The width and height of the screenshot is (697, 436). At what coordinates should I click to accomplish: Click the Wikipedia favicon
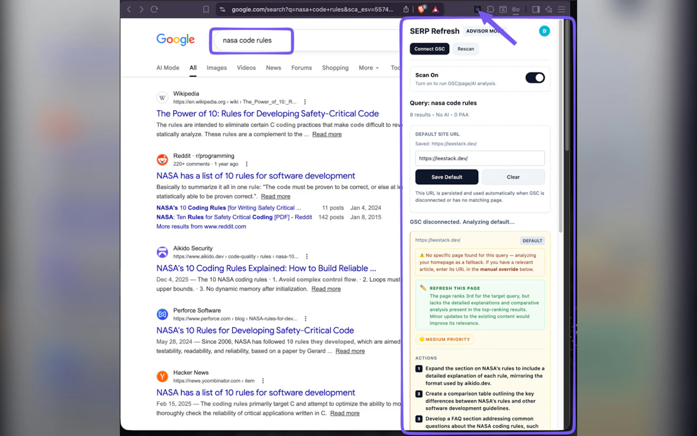click(x=162, y=98)
